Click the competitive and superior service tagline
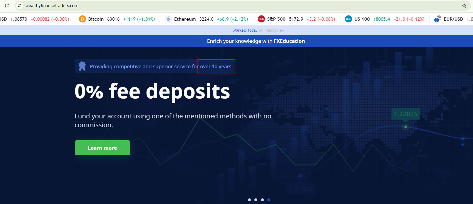 point(161,66)
